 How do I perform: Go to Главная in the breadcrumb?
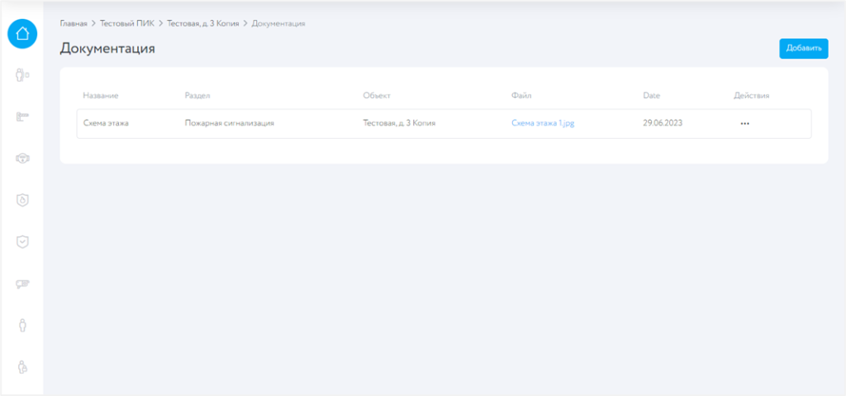click(74, 23)
